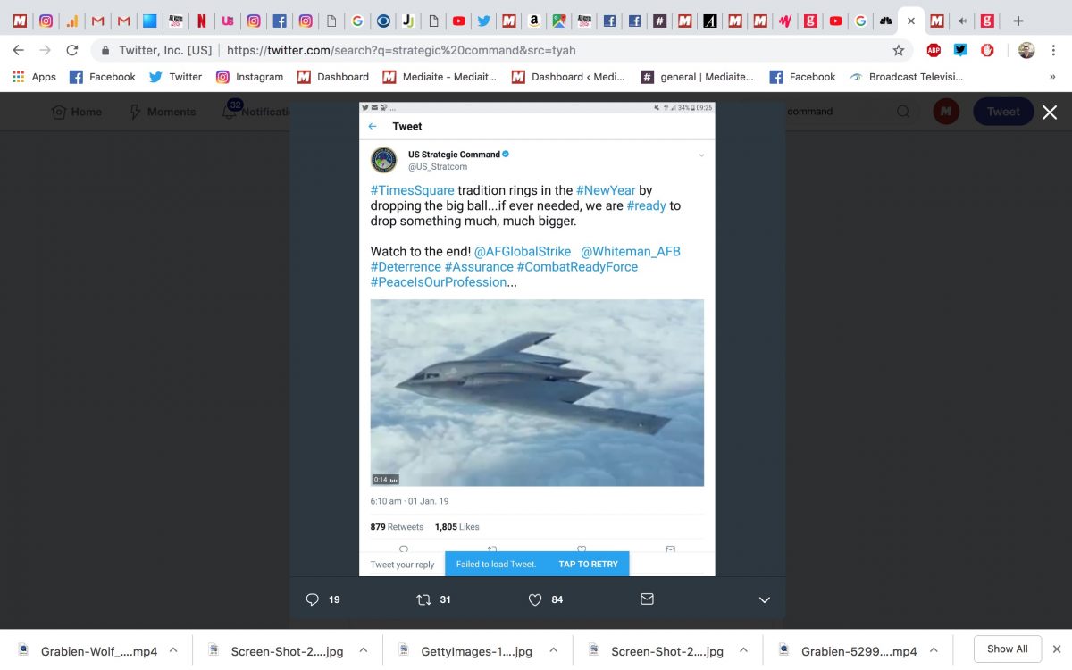Switch to the Netflix tab
1072x670 pixels.
(202, 21)
